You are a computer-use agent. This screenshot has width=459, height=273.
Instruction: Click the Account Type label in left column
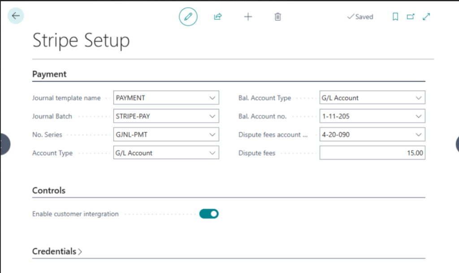point(52,153)
